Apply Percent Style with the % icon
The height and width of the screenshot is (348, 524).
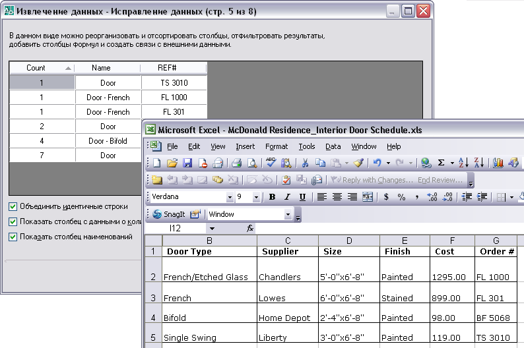tap(401, 197)
